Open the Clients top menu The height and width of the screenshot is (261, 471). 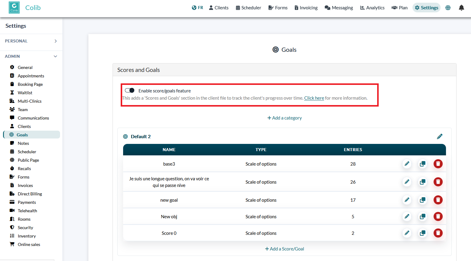(219, 8)
